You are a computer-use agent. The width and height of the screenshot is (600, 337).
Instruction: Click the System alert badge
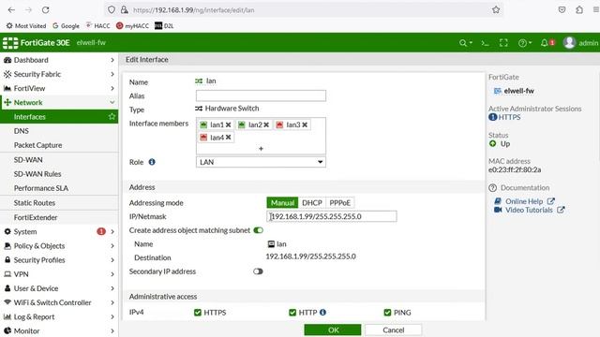(101, 231)
